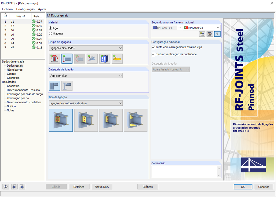Screen dimensions: 276x197
Task: Select case row 5 with node 29
Action: click(x=23, y=39)
